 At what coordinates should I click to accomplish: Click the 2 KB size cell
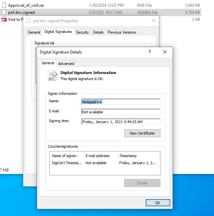[196, 20]
